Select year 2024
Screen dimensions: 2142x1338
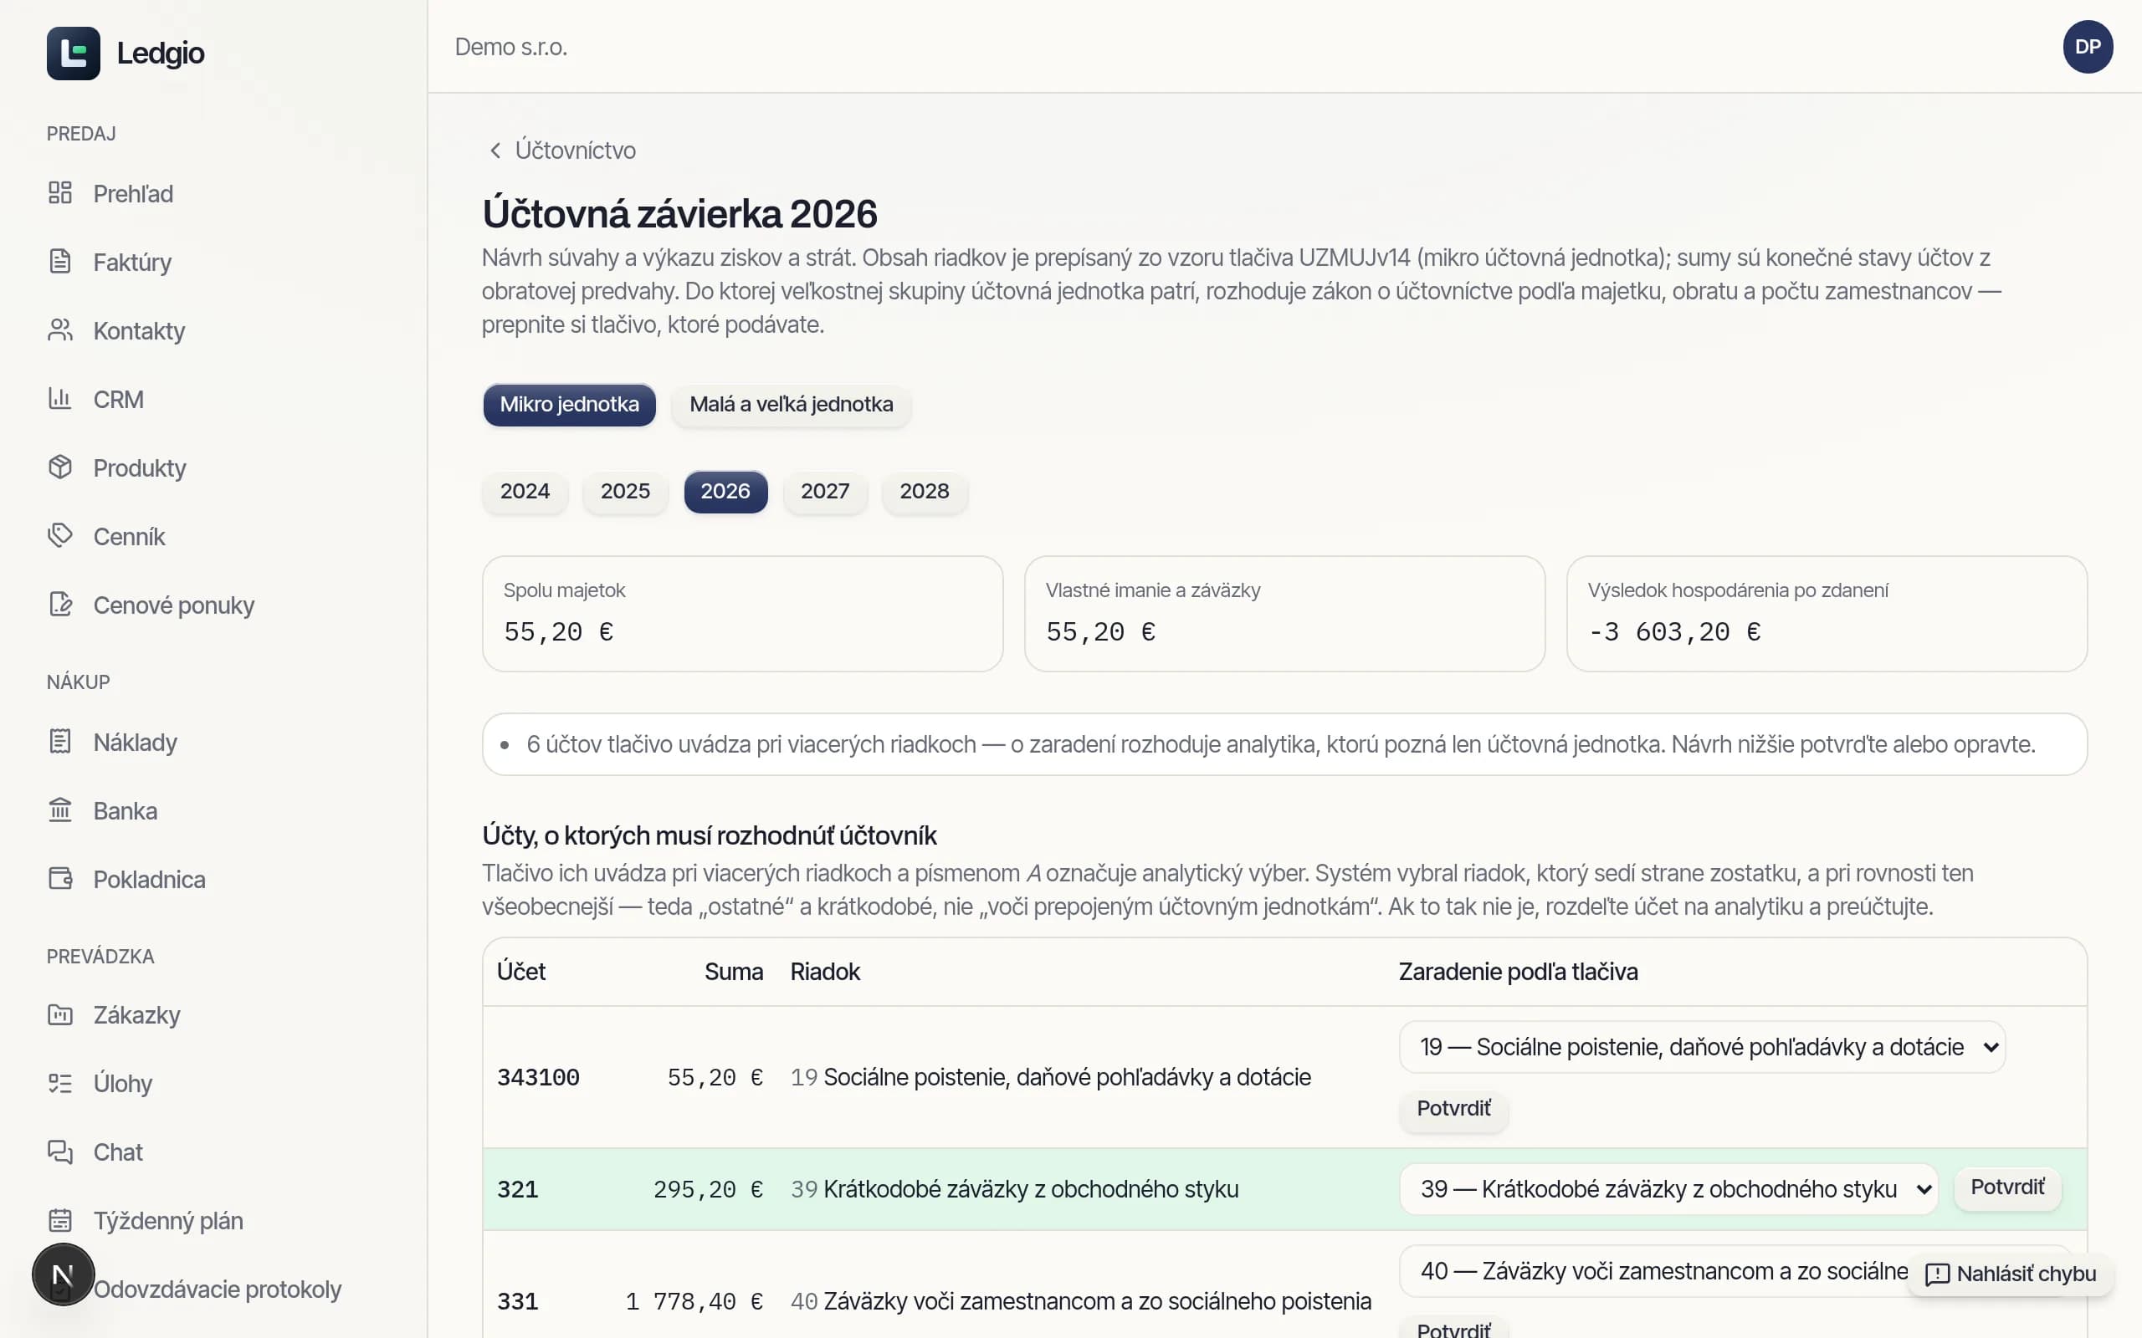(x=525, y=491)
